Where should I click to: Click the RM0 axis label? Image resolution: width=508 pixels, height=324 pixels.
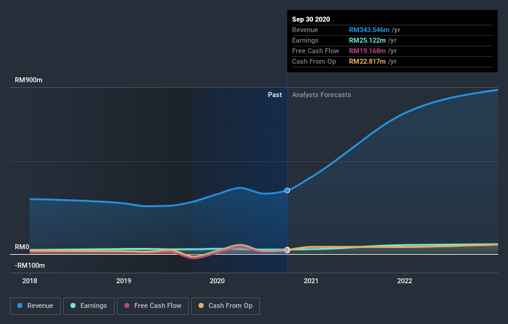[x=22, y=247]
